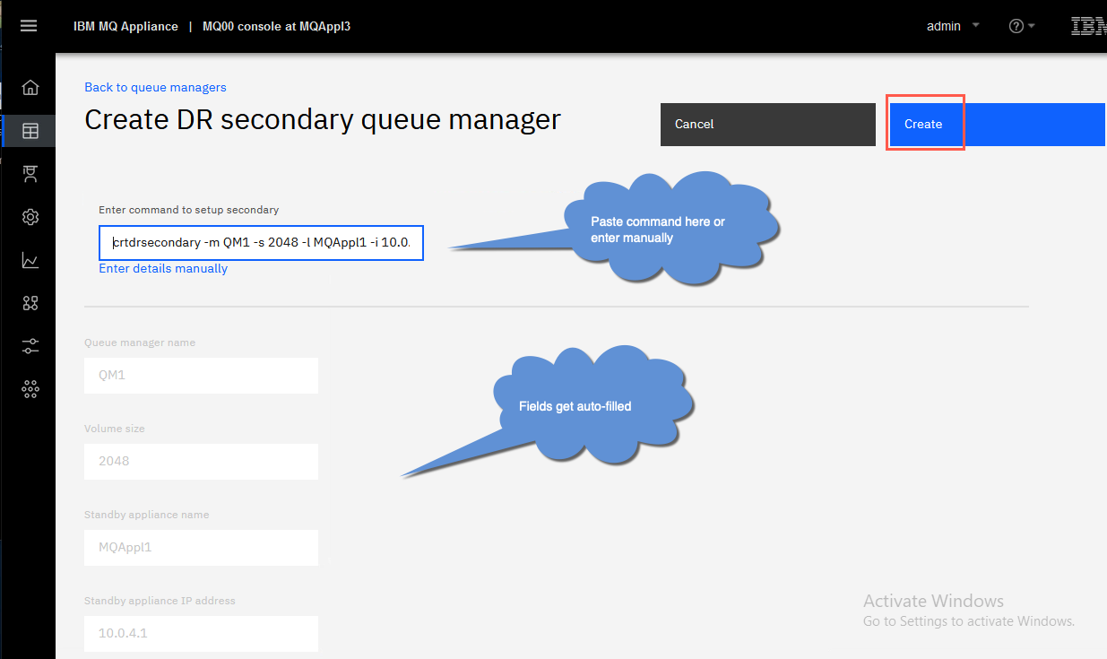Open the help question mark menu
Viewport: 1107px width, 659px height.
click(1022, 26)
